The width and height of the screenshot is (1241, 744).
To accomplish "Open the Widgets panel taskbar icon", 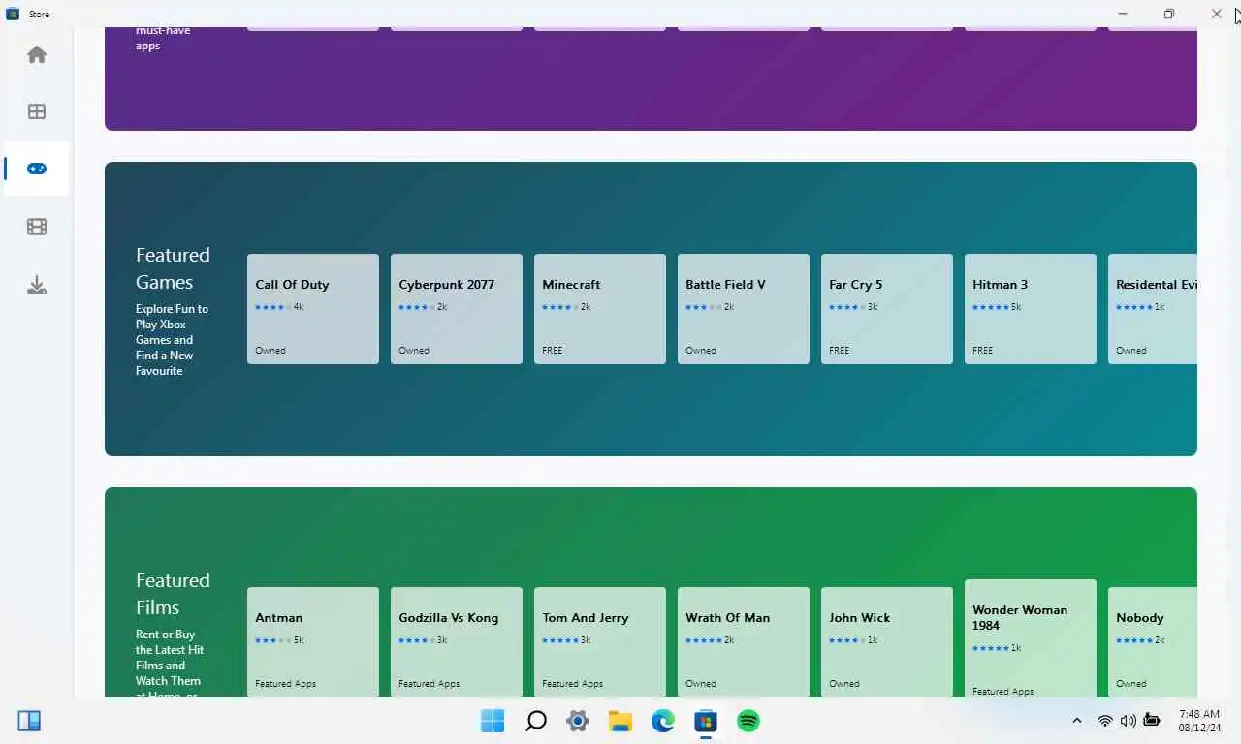I will coord(29,721).
